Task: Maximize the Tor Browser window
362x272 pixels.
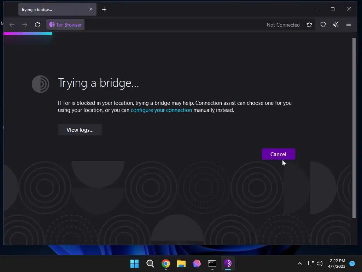Action: click(x=333, y=9)
